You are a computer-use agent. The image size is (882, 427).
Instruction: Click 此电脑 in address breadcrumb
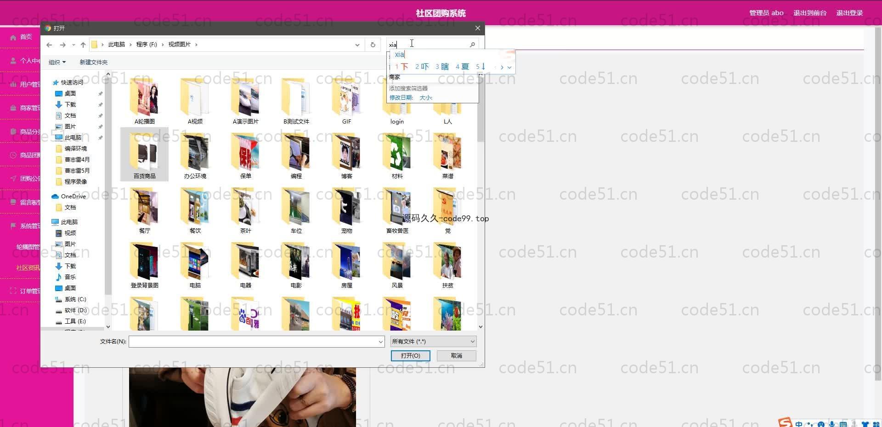tap(117, 45)
